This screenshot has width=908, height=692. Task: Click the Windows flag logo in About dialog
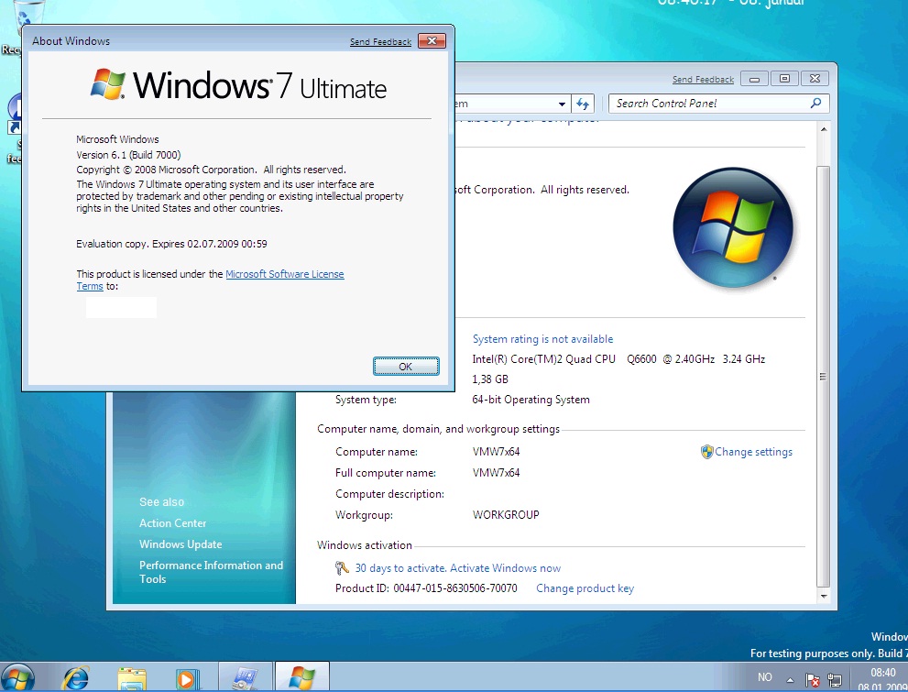(x=108, y=84)
